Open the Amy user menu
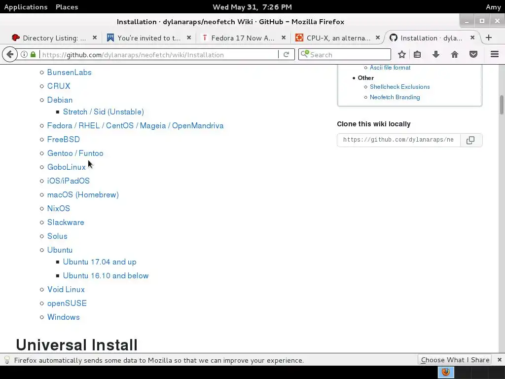505x379 pixels. pos(493,7)
